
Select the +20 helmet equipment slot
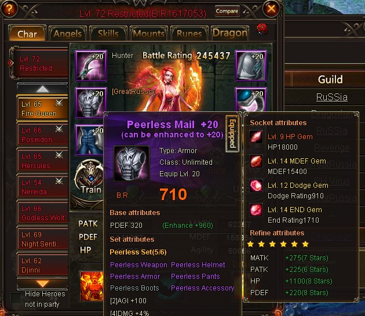251,66
